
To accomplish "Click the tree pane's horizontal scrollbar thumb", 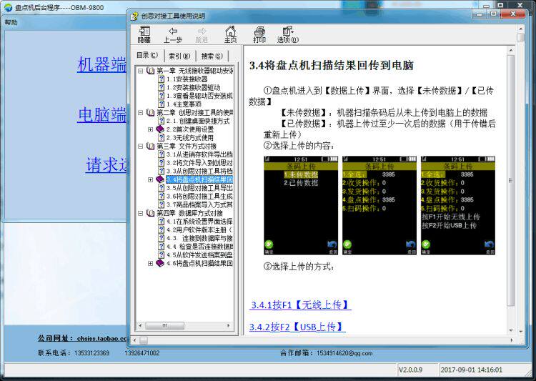I will [164, 325].
